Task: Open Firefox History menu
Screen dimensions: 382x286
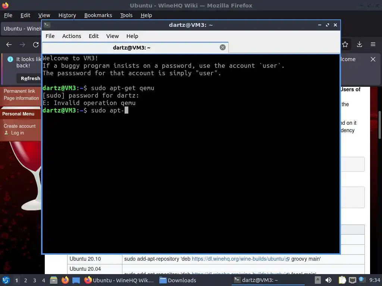Action: [x=67, y=15]
